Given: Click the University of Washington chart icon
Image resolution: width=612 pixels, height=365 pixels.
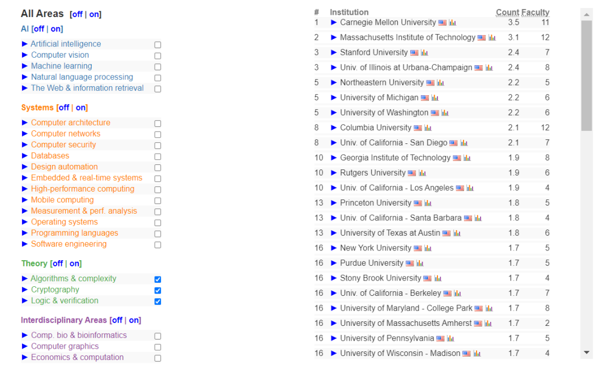Looking at the screenshot, I should tap(445, 113).
